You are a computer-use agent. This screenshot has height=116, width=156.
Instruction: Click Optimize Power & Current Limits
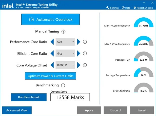click(x=50, y=76)
